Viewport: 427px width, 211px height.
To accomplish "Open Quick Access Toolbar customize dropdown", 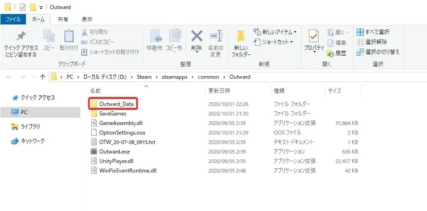I will pos(41,7).
